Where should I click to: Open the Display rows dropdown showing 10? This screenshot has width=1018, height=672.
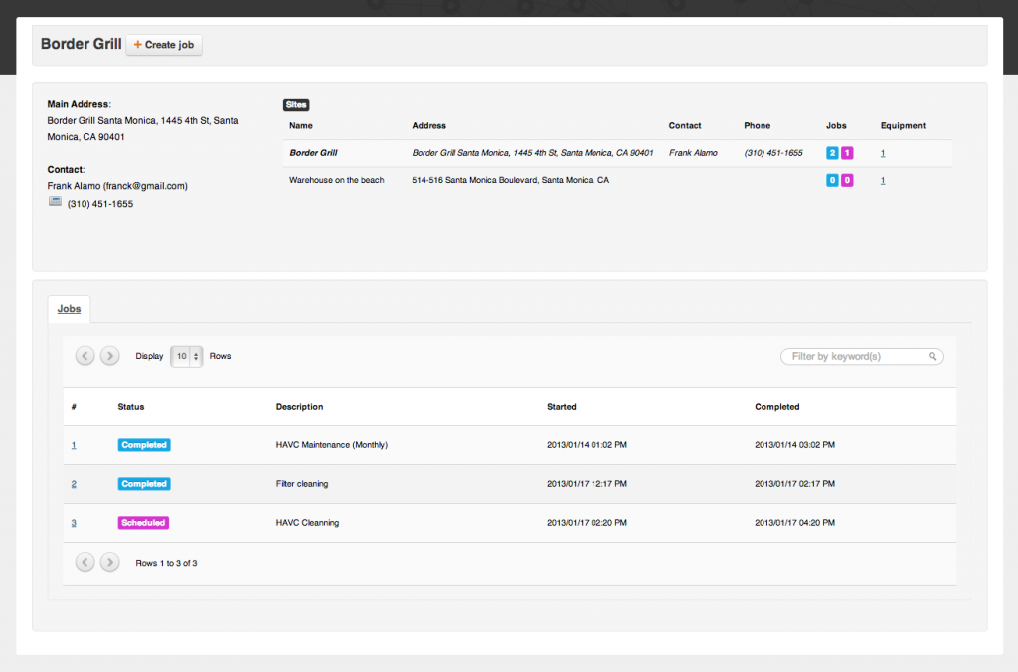pos(186,356)
